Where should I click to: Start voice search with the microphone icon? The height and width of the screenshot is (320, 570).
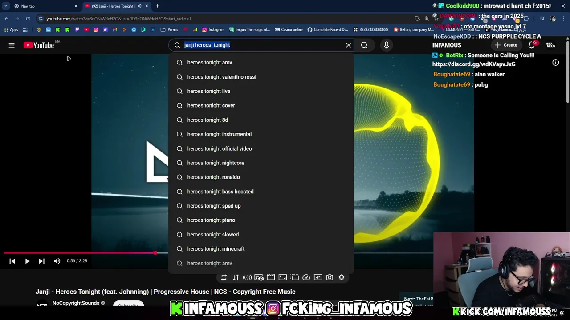click(x=387, y=45)
